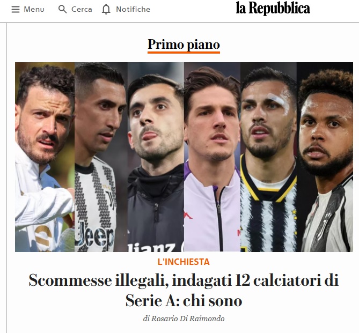Image resolution: width=359 pixels, height=333 pixels.
Task: Open the 'Scommesse illegali, indagati 12 calciatori' headline
Action: pyautogui.click(x=184, y=280)
